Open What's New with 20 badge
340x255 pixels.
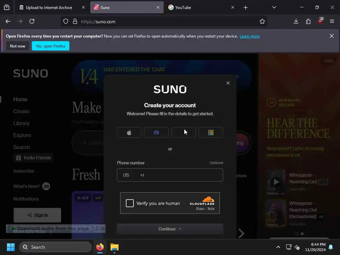[x=32, y=186]
